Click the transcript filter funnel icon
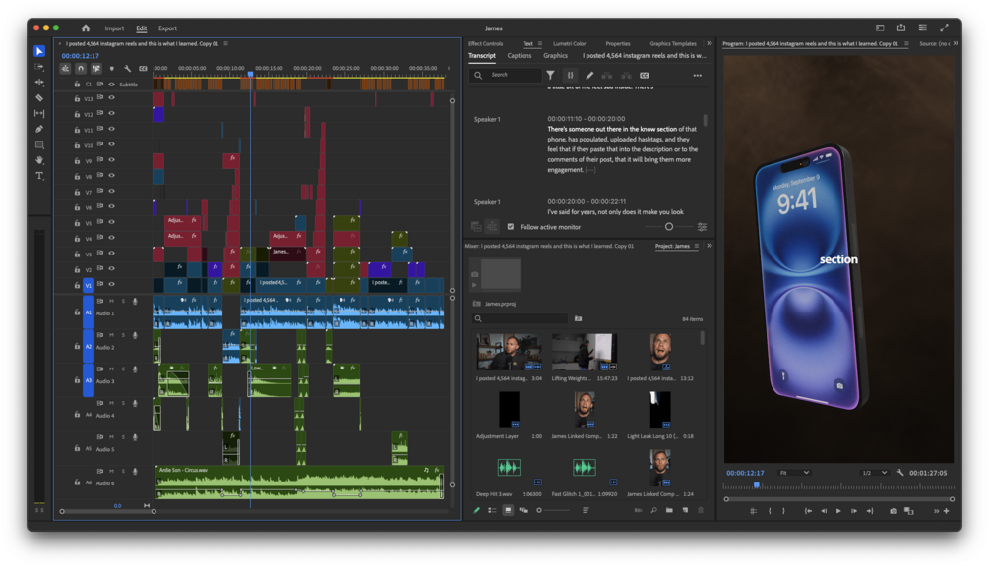The width and height of the screenshot is (989, 567). point(551,75)
